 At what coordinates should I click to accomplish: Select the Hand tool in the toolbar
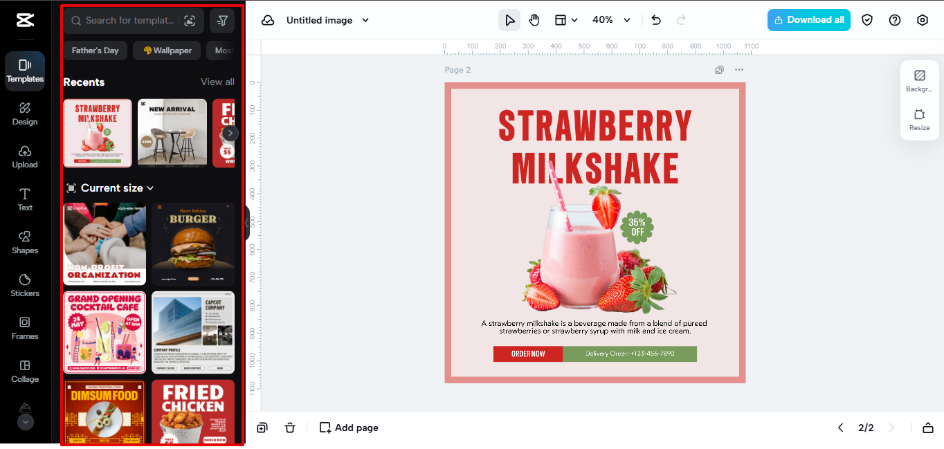click(x=534, y=20)
